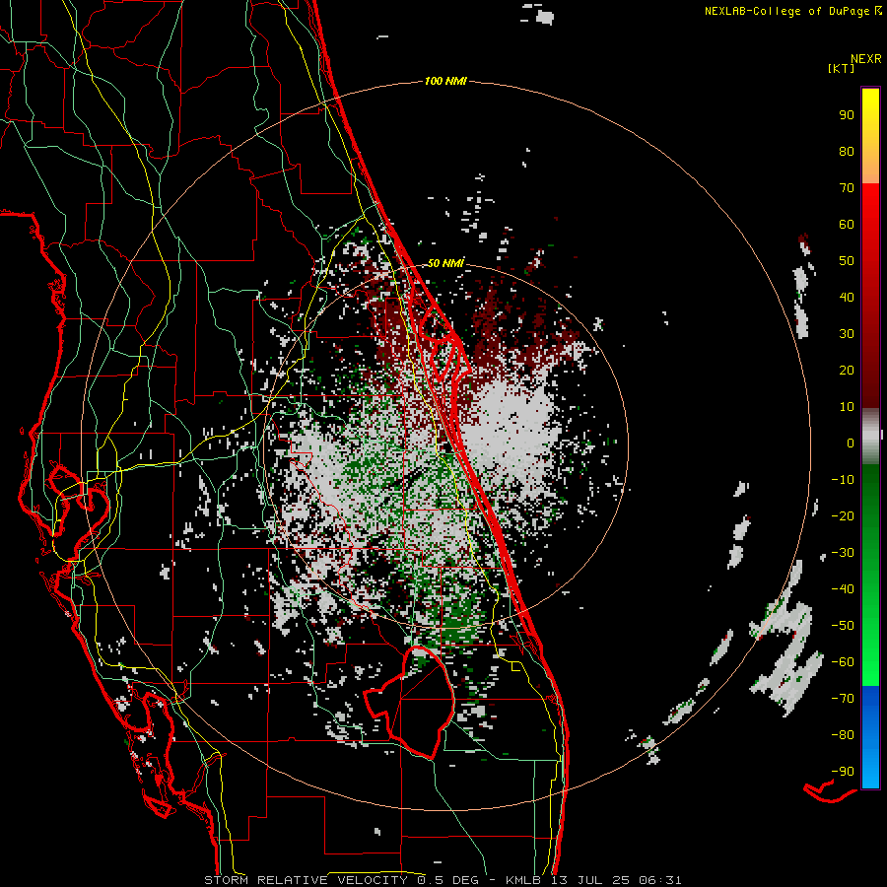Click the 40 value on velocity scale

point(847,298)
